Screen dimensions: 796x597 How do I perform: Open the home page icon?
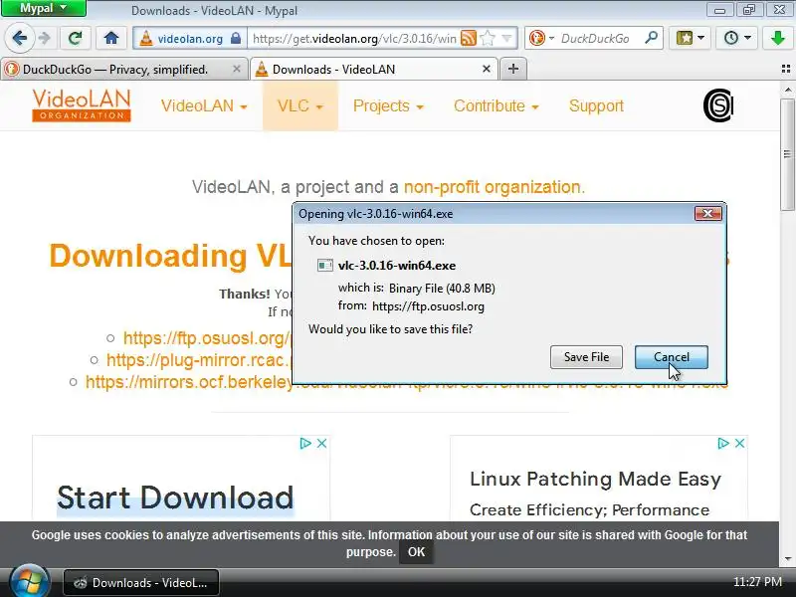click(111, 38)
